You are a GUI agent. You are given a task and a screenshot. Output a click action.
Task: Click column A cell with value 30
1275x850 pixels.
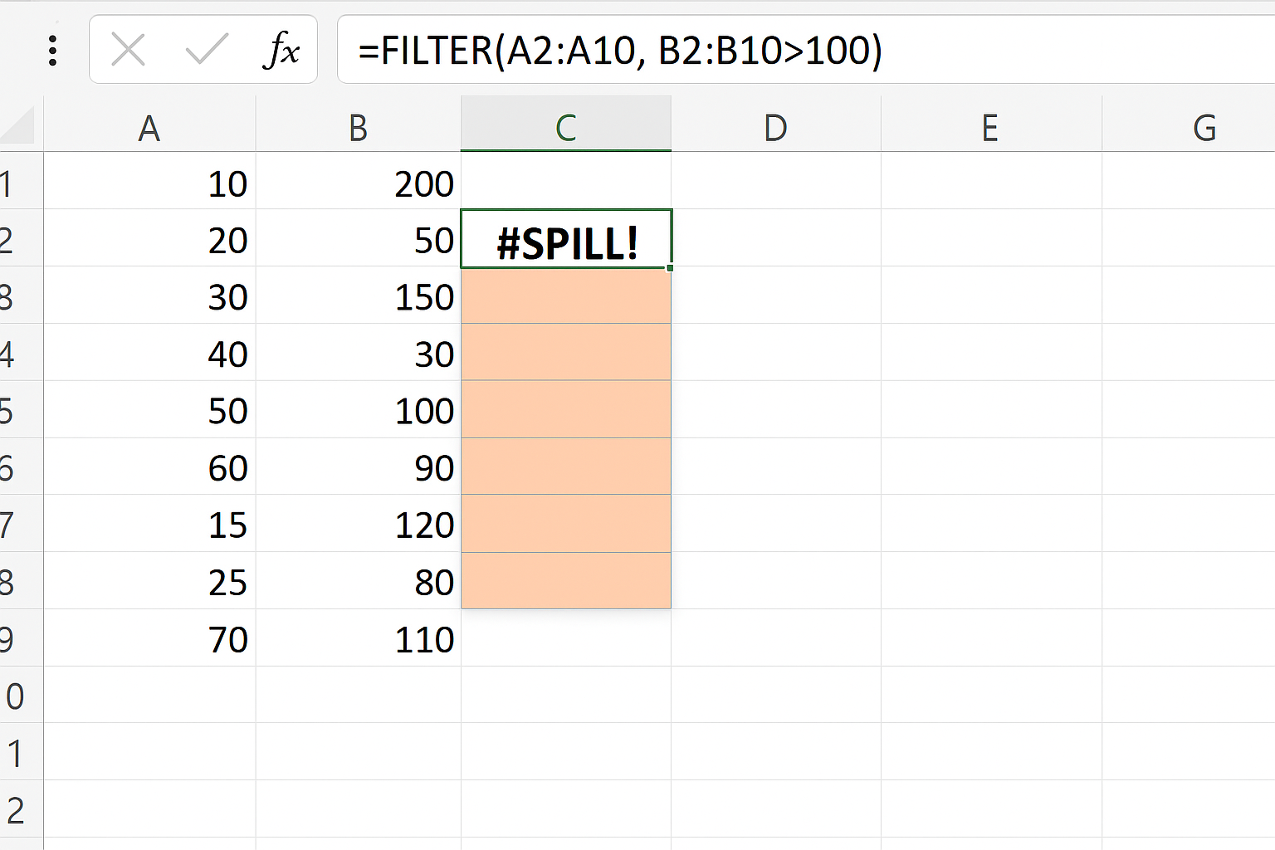149,296
